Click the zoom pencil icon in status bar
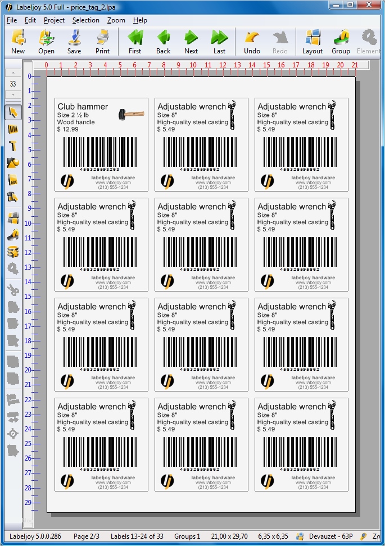 pyautogui.click(x=364, y=536)
